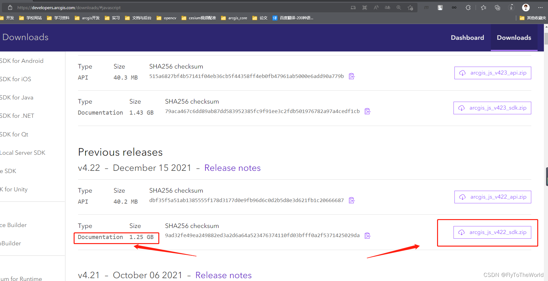
Task: Open SDK for iOS in sidebar
Action: pos(15,79)
